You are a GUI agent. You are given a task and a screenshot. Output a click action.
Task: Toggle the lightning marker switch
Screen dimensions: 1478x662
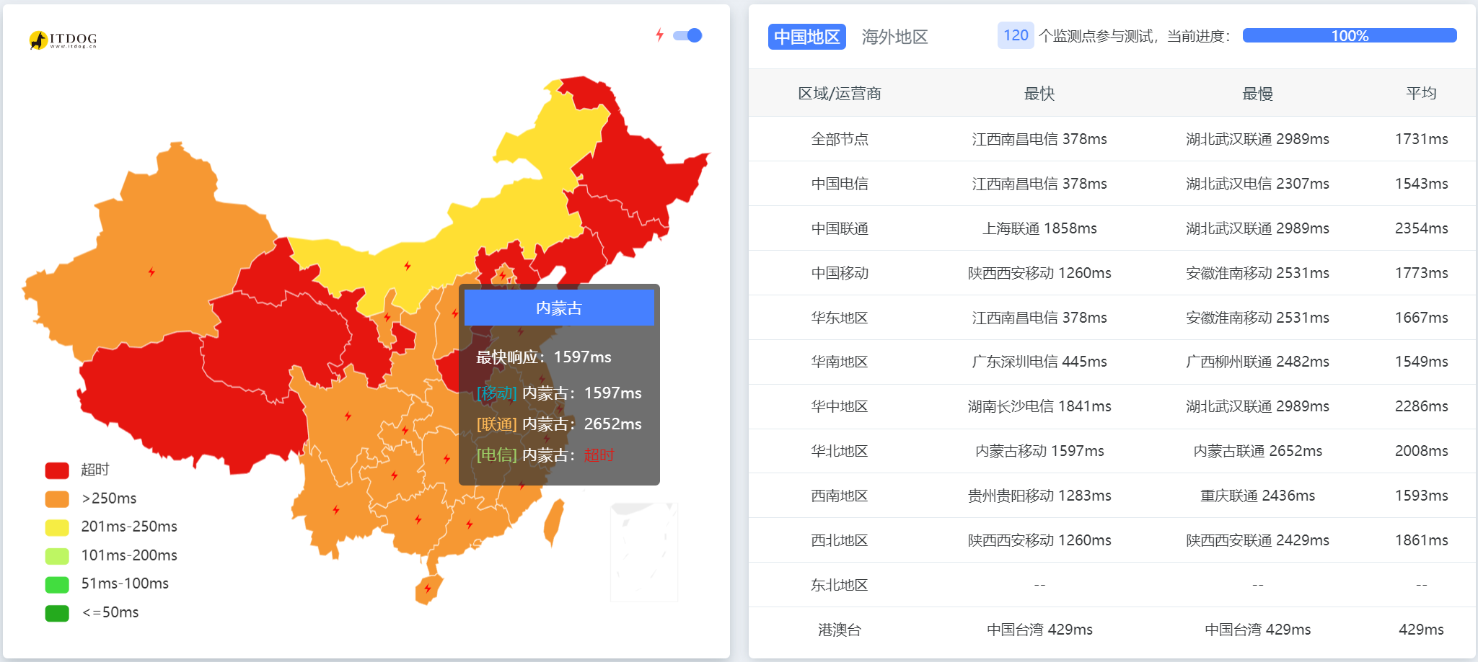[687, 35]
